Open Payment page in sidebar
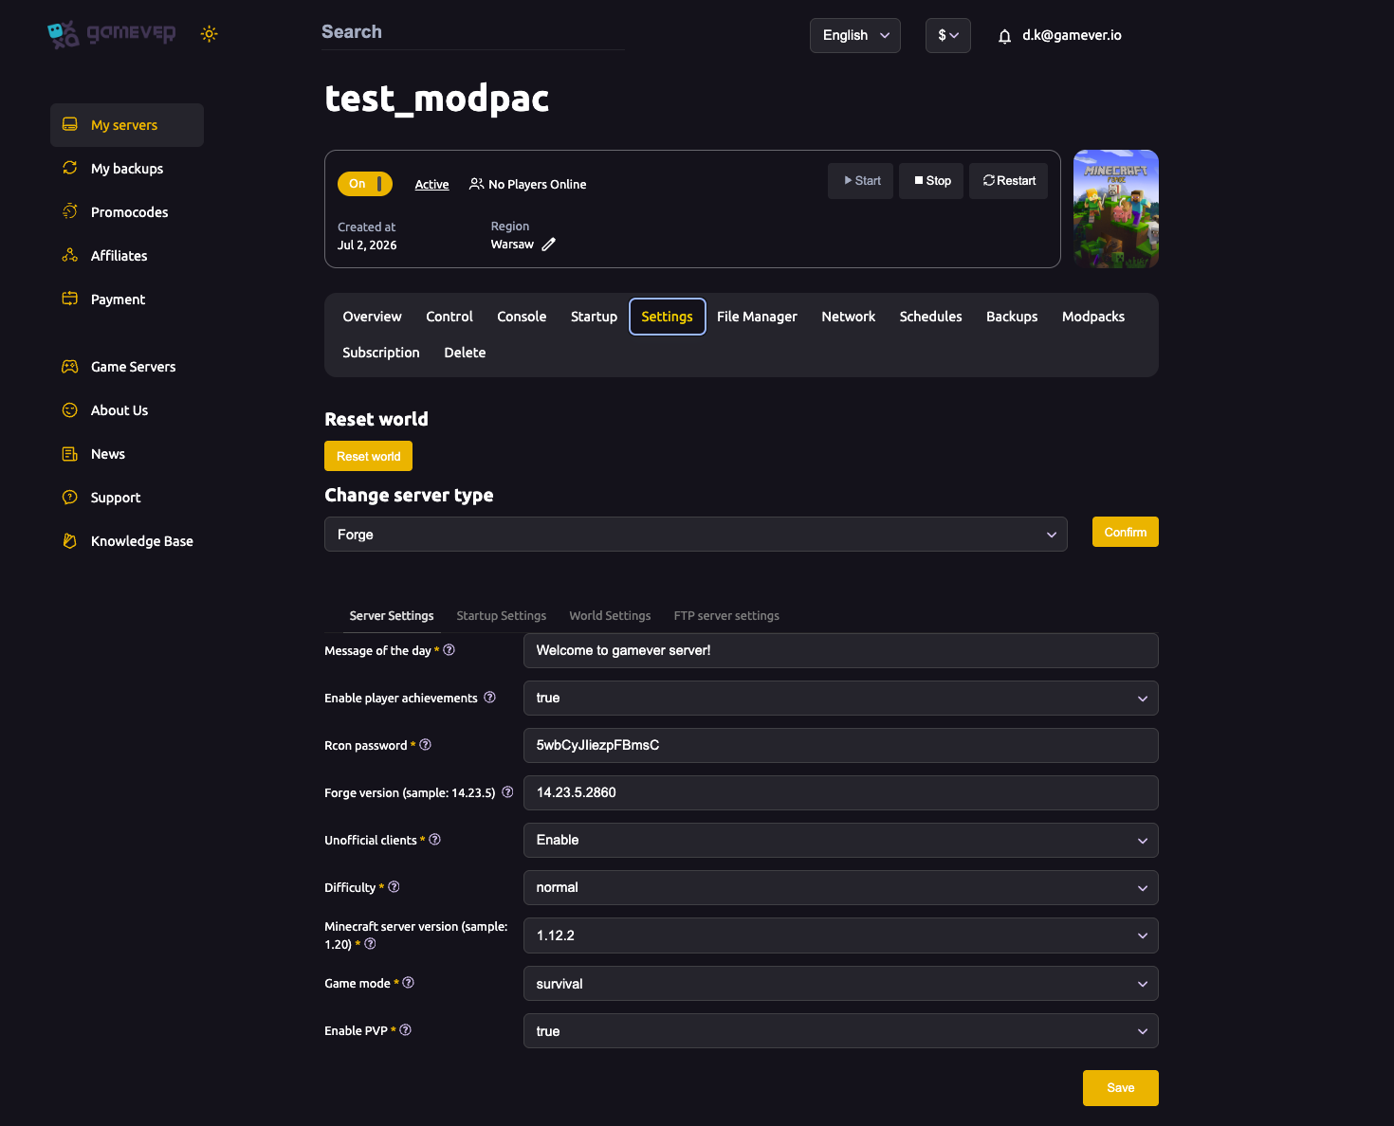 click(127, 300)
